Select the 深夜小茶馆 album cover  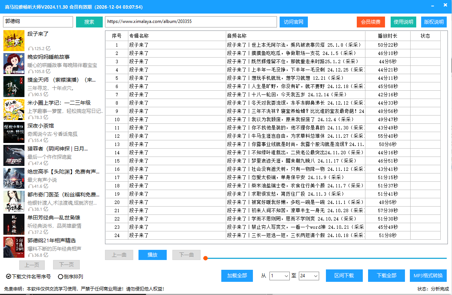(x=14, y=132)
